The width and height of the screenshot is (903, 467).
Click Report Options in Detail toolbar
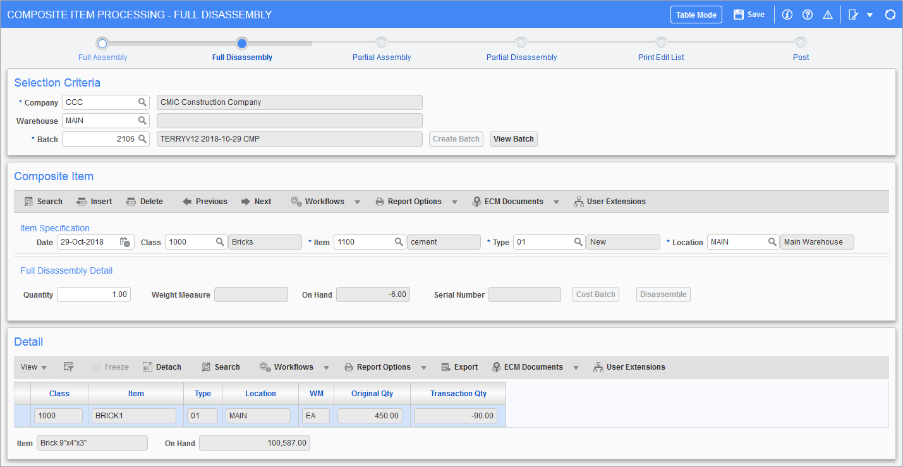377,367
